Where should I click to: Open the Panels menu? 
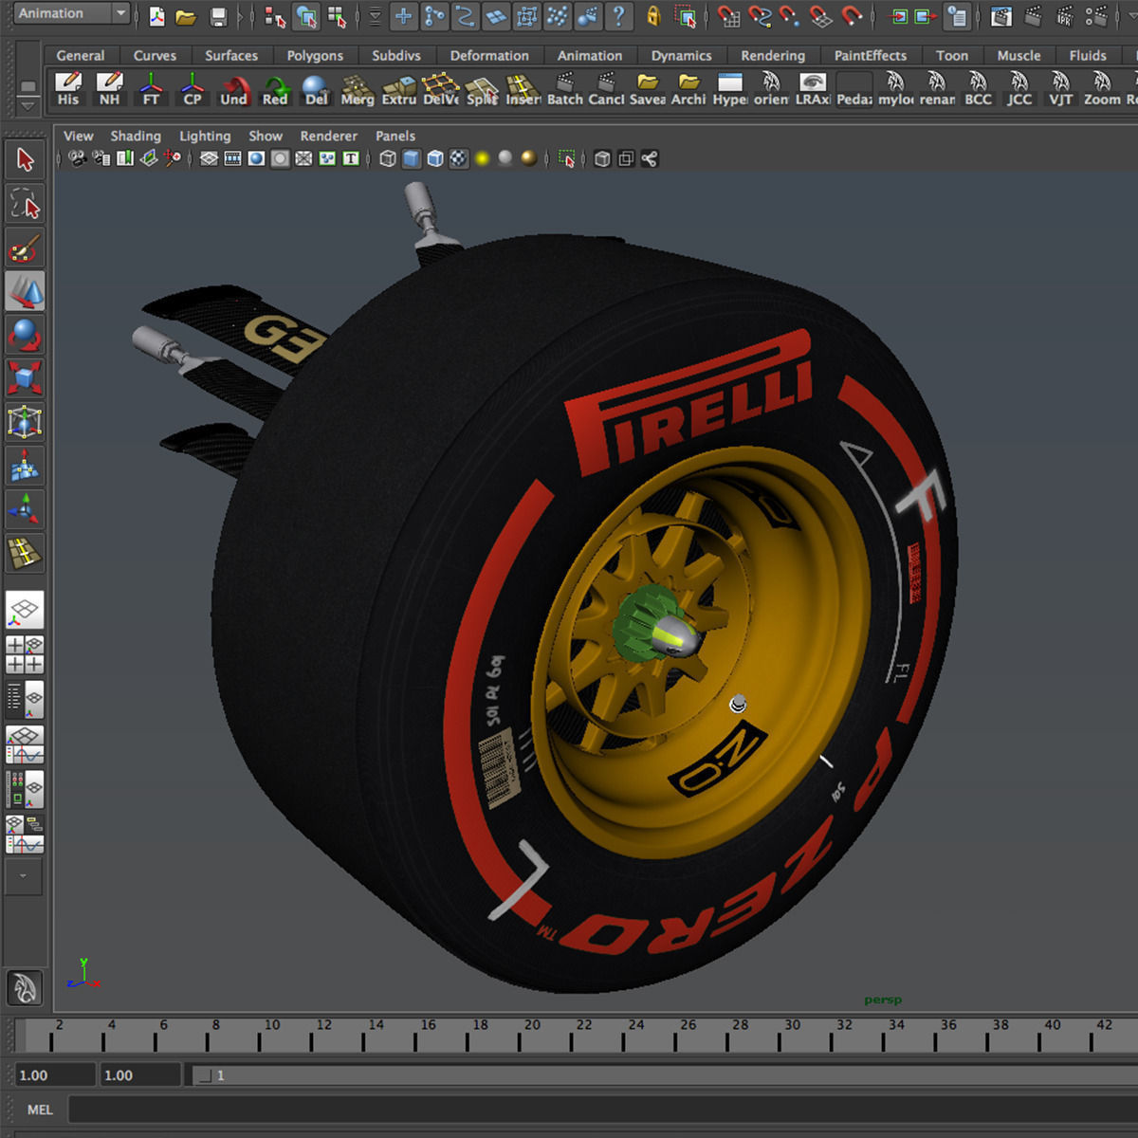coord(395,136)
